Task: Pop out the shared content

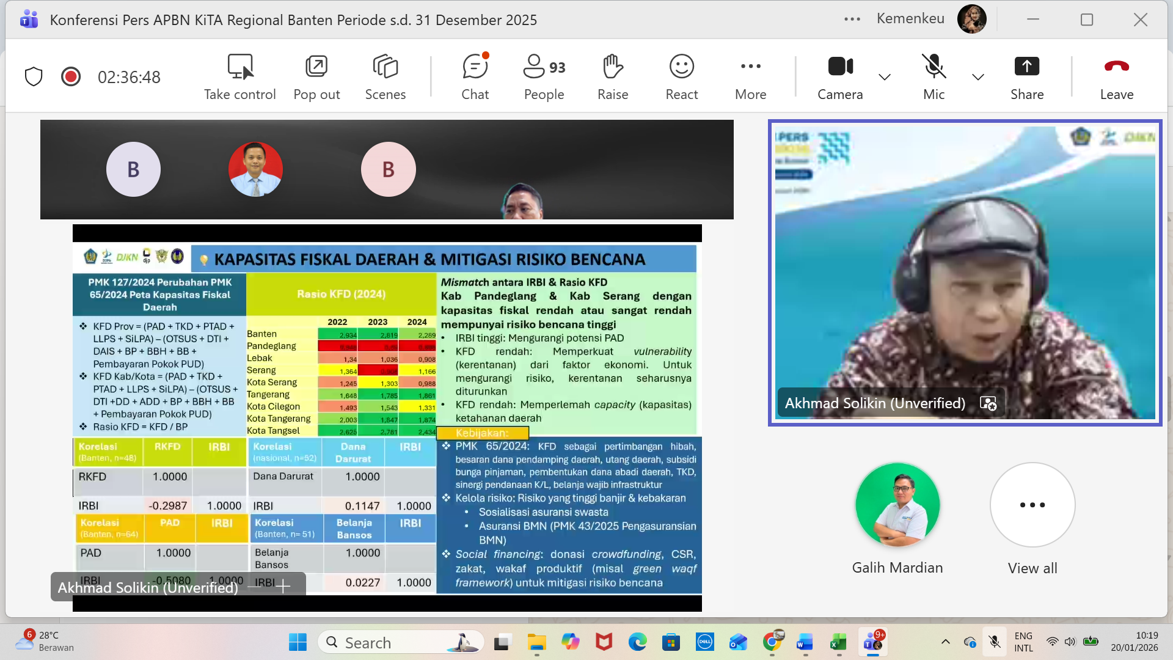Action: coord(316,67)
